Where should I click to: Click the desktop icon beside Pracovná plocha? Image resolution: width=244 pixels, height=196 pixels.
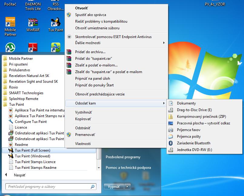point(171,123)
